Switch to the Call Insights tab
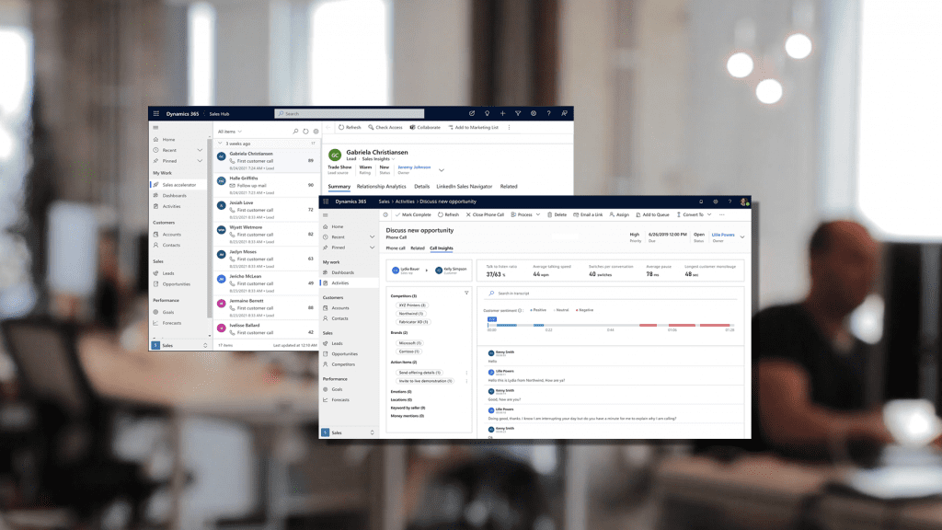 click(442, 248)
